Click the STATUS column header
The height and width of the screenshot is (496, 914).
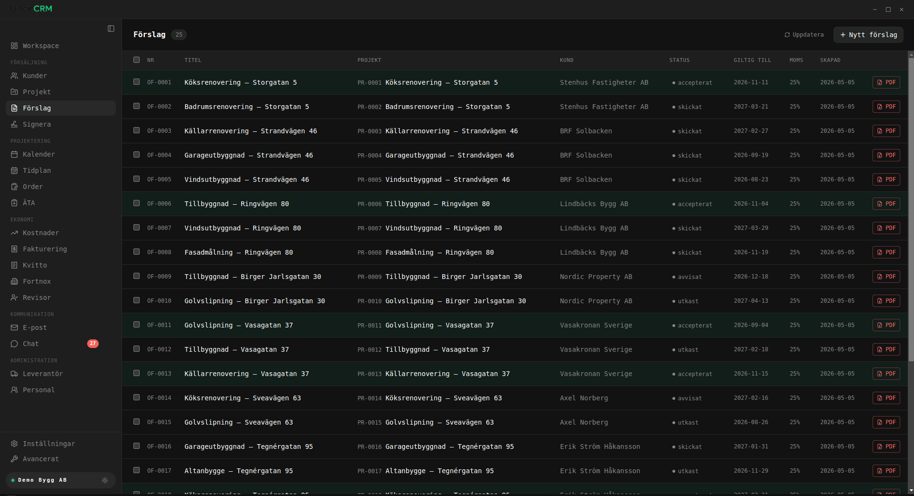pos(679,60)
